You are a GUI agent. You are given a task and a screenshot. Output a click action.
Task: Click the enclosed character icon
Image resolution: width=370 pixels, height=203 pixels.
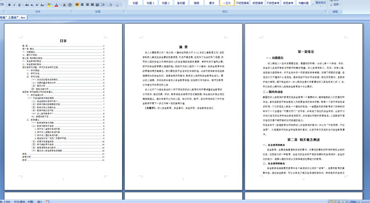point(70,5)
